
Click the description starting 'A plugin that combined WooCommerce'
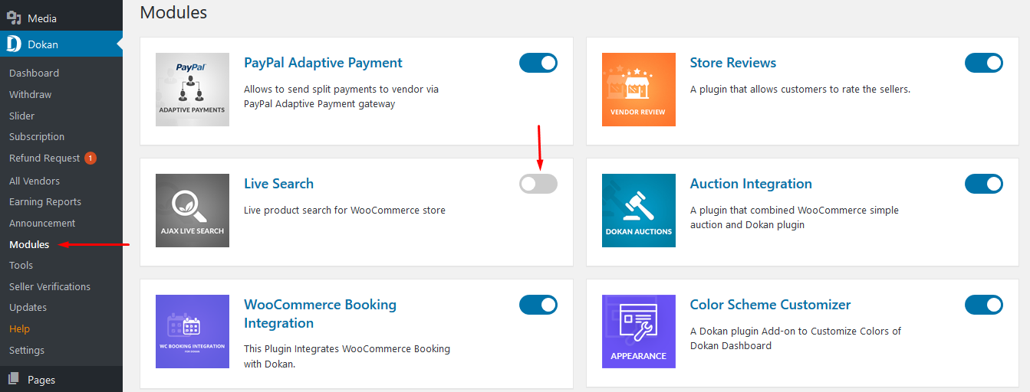pos(795,217)
